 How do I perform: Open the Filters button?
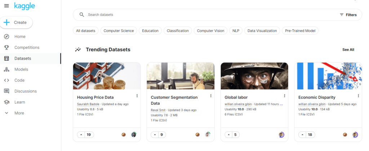coord(348,14)
